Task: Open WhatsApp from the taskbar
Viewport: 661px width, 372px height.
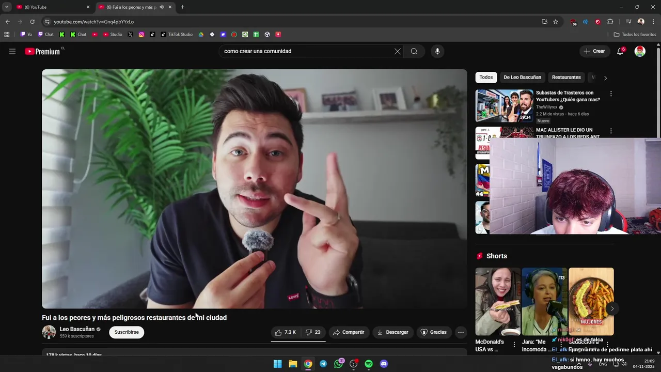Action: pos(338,364)
